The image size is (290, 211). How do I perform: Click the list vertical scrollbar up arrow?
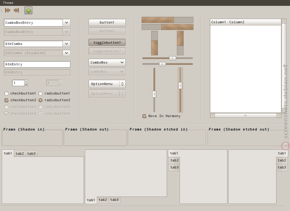point(284,21)
